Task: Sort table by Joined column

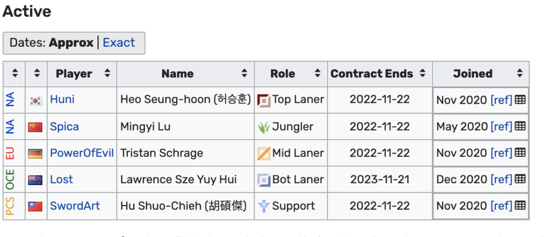Action: click(x=519, y=74)
